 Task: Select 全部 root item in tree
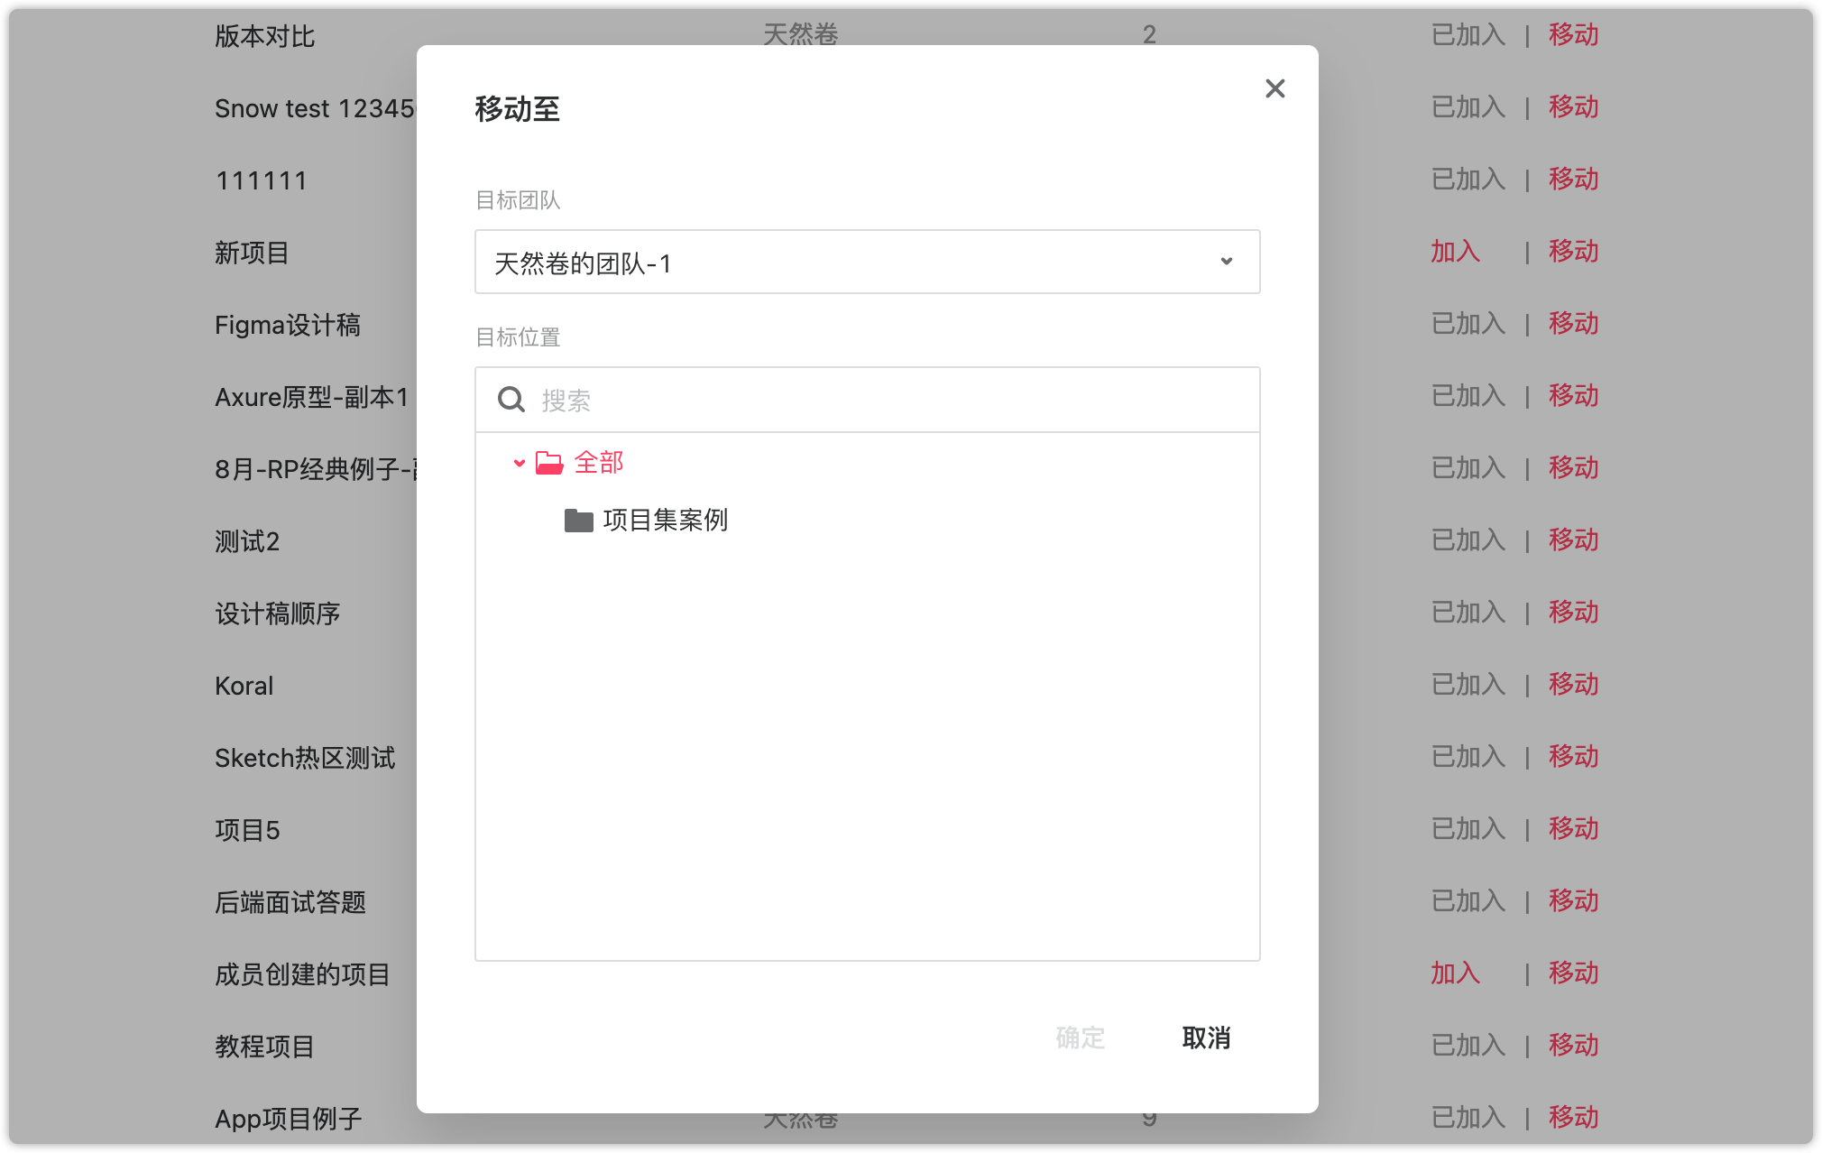pyautogui.click(x=599, y=463)
